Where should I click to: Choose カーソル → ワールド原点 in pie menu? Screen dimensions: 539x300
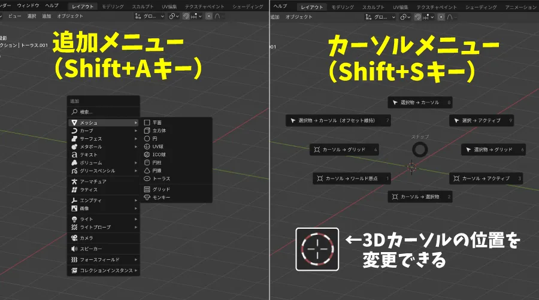pyautogui.click(x=352, y=178)
